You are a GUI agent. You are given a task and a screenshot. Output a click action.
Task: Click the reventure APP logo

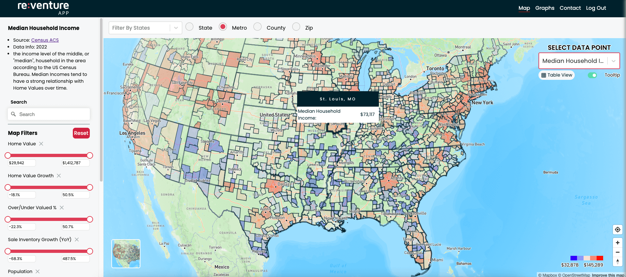[43, 8]
